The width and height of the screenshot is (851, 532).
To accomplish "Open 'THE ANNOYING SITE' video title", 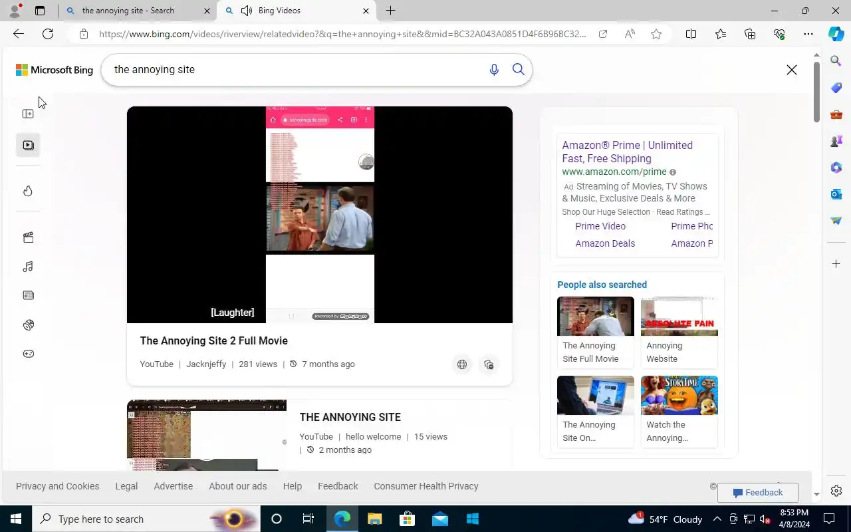I will pos(350,417).
